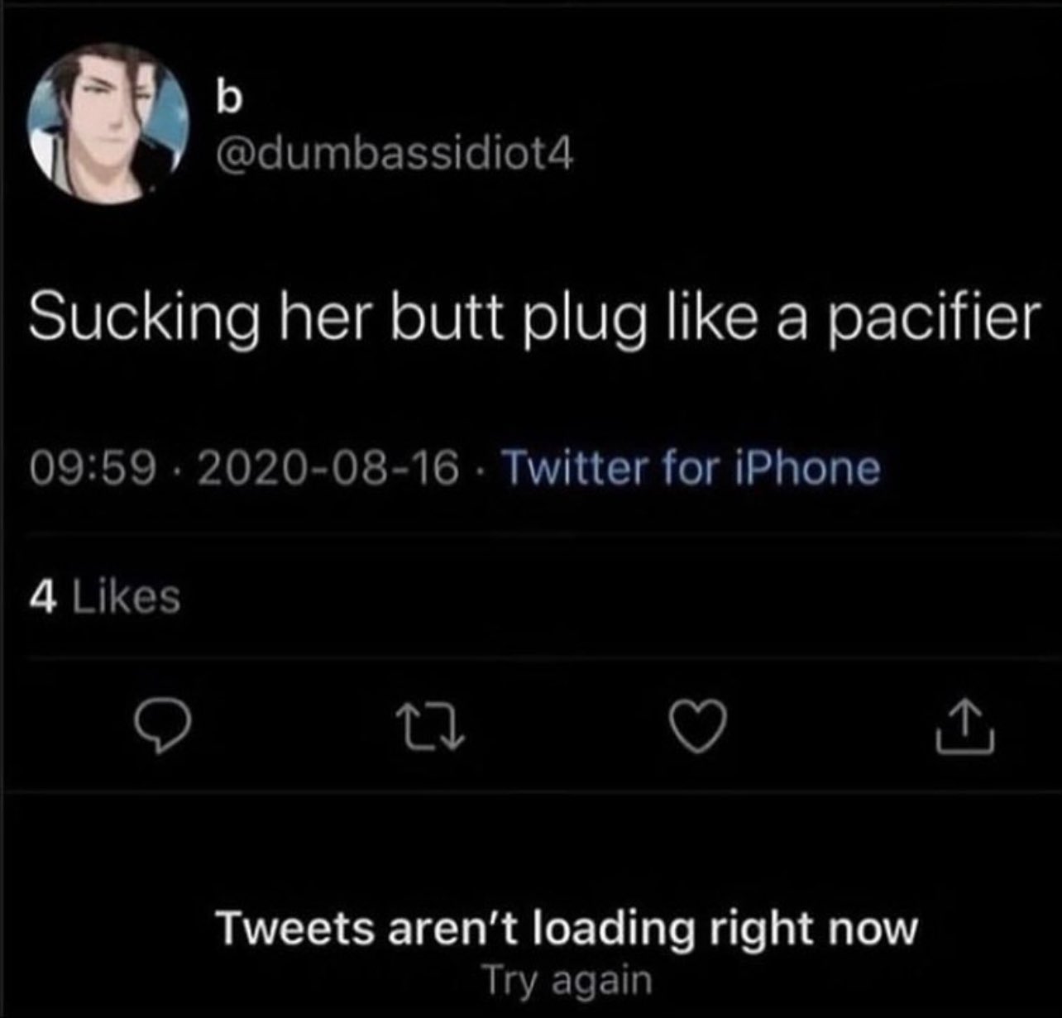Select the 2020-08-16 date text

click(x=328, y=468)
